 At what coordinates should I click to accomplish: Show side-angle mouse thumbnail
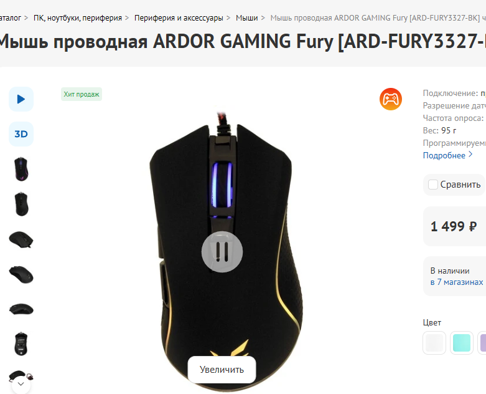[21, 239]
